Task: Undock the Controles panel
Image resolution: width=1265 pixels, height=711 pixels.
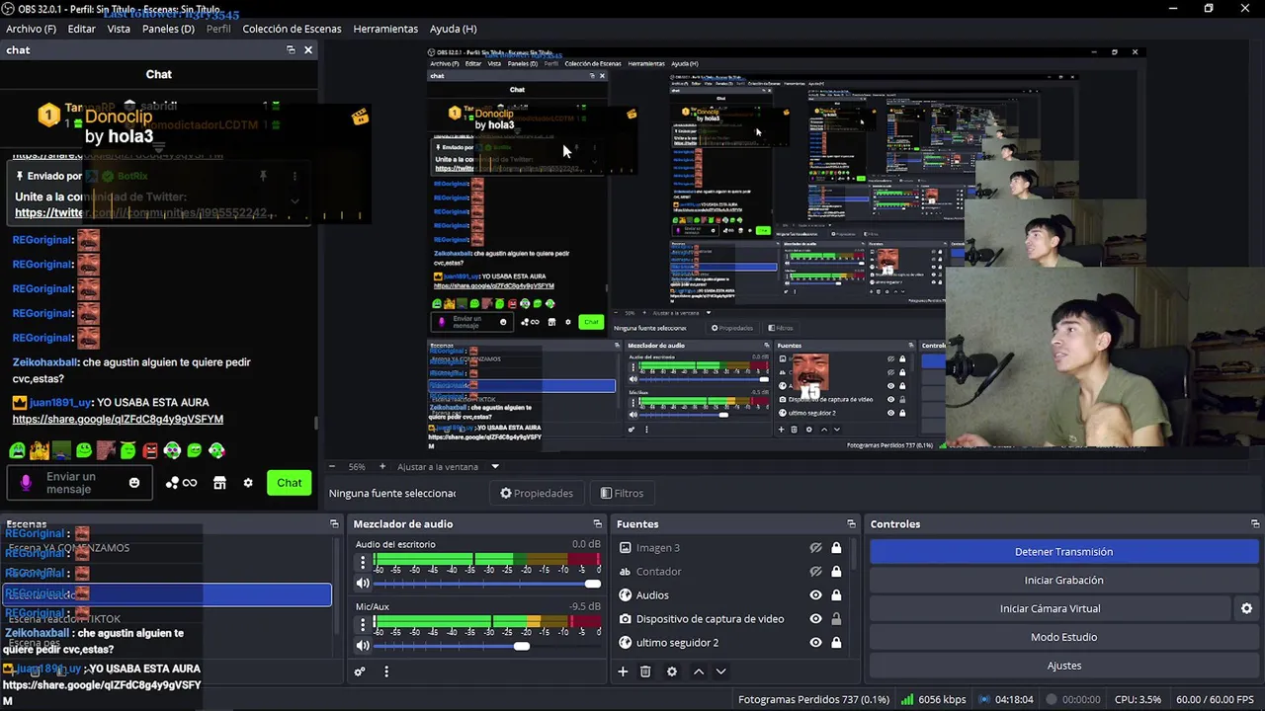Action: click(x=1255, y=524)
